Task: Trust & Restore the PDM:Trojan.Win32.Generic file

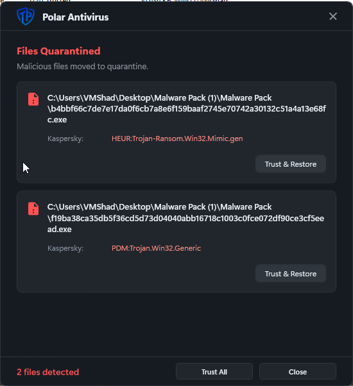Action: pos(291,274)
